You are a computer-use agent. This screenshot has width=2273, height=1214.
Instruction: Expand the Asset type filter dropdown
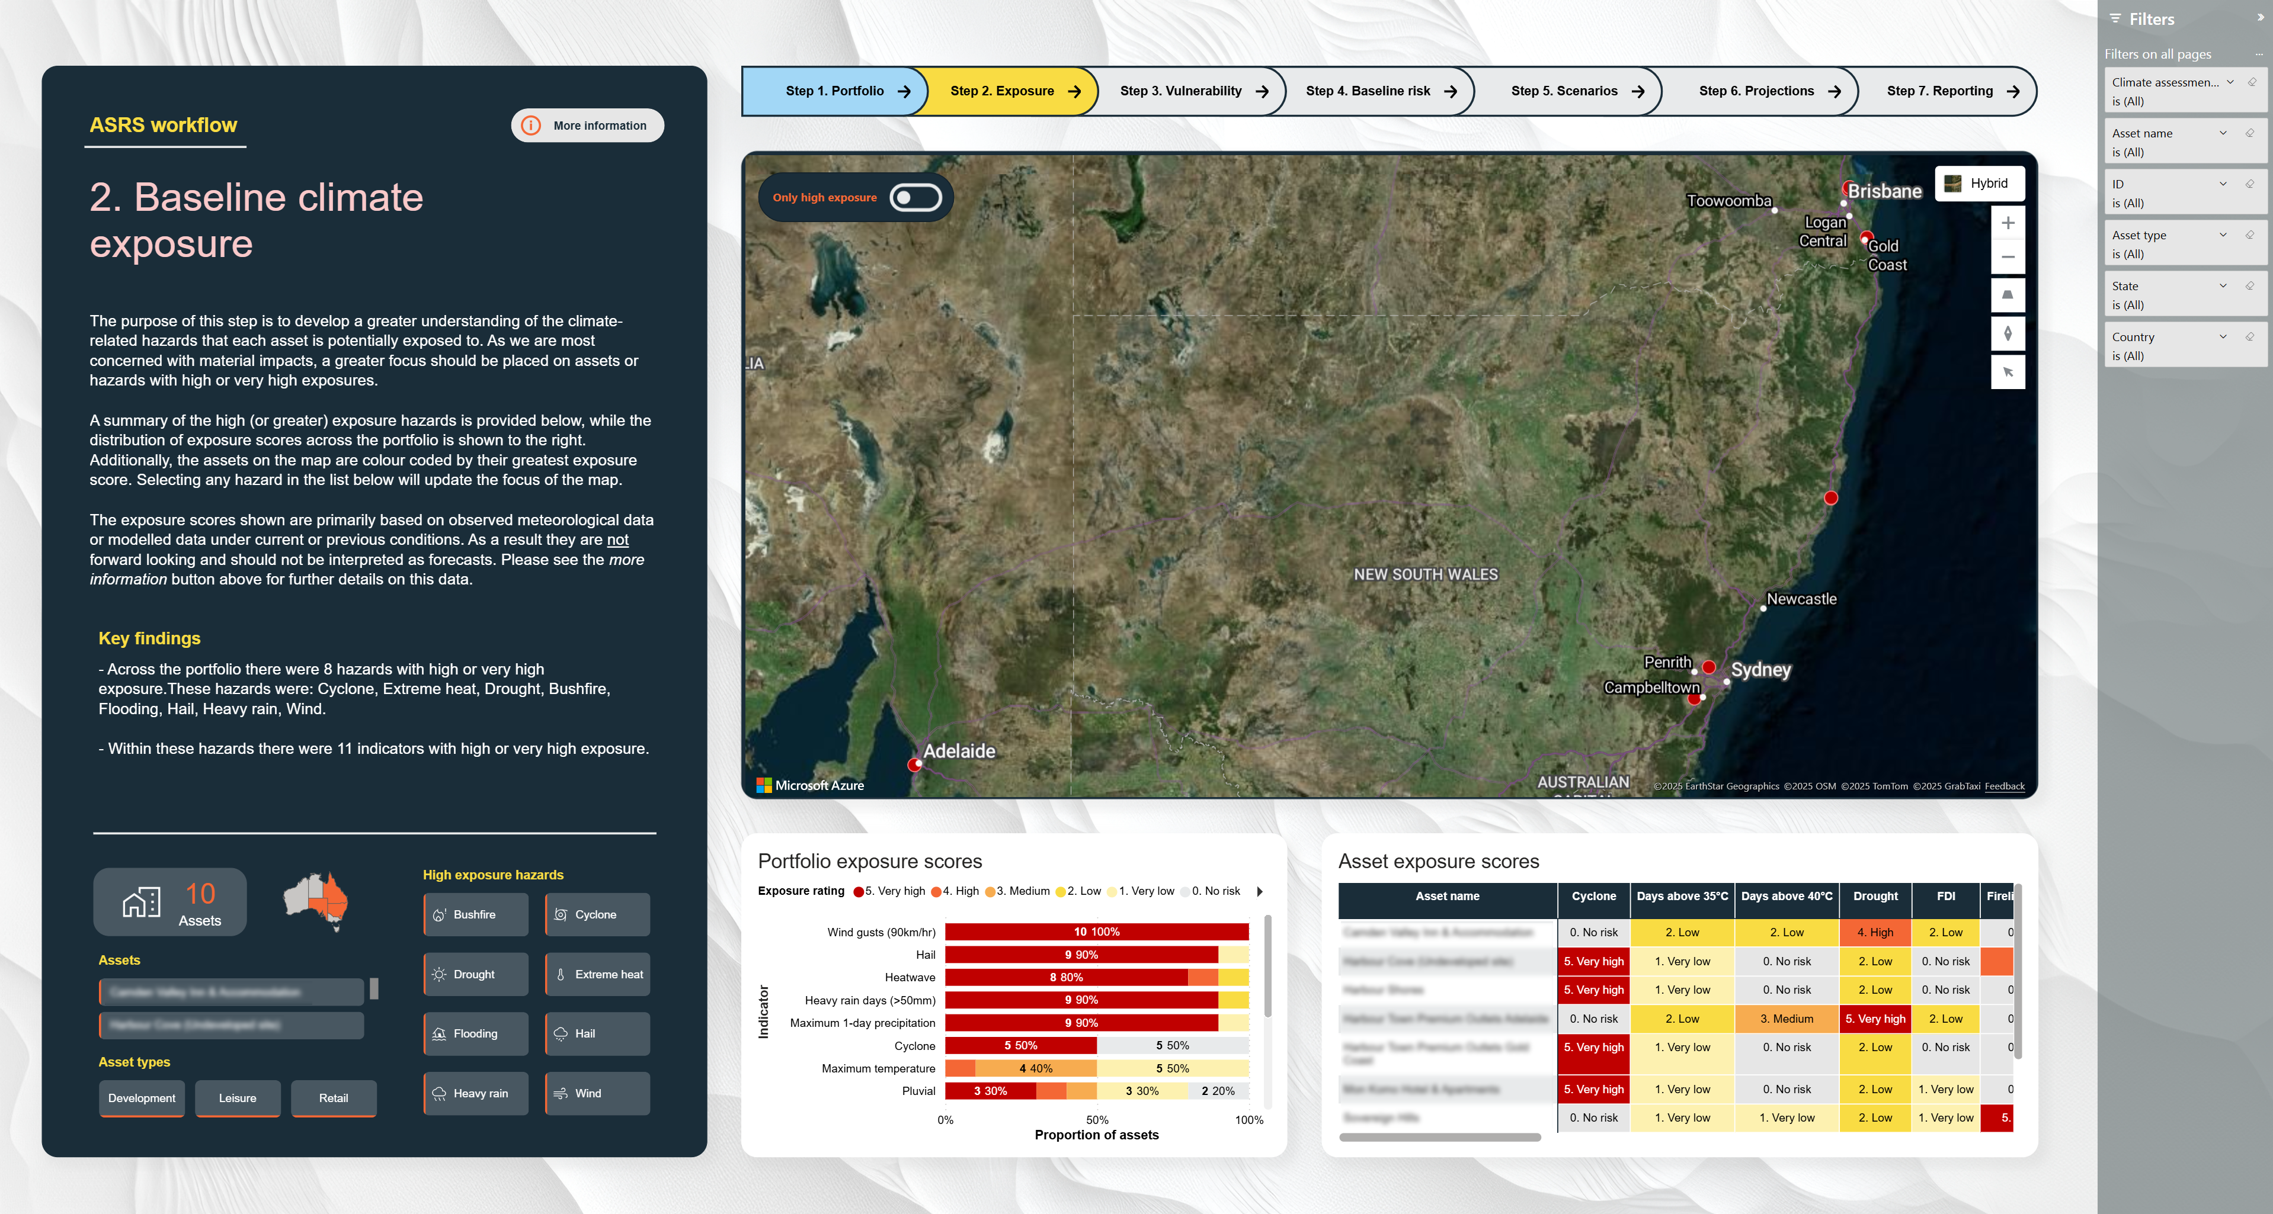[2224, 235]
